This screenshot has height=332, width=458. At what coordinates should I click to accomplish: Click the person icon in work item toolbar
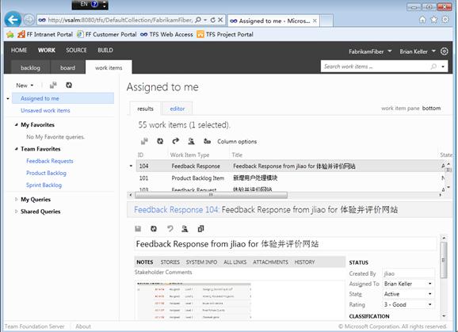click(x=185, y=229)
